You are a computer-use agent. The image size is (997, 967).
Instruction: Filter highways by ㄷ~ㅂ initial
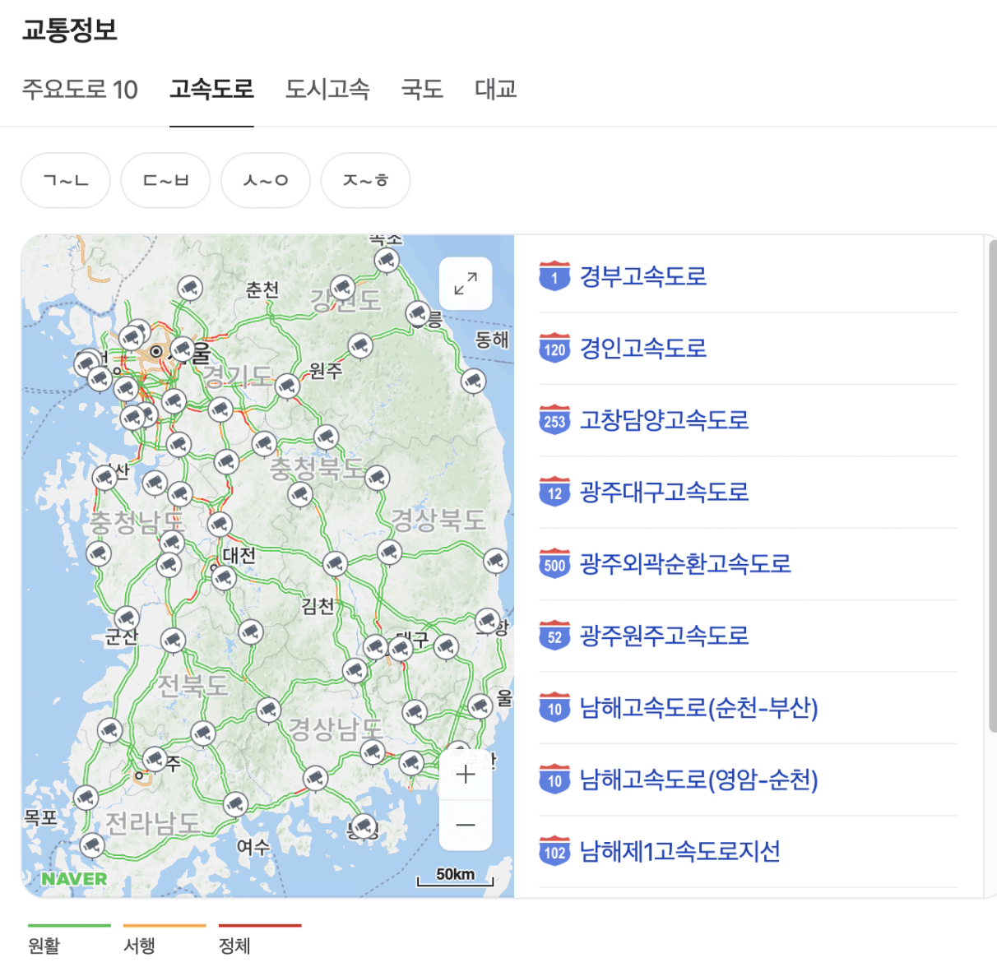click(165, 180)
